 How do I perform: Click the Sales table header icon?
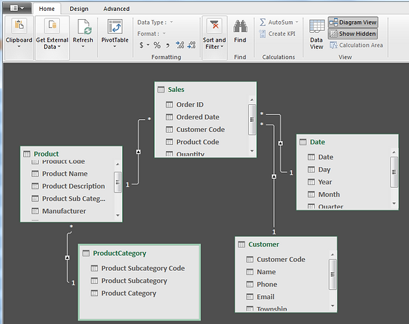pyautogui.click(x=161, y=90)
